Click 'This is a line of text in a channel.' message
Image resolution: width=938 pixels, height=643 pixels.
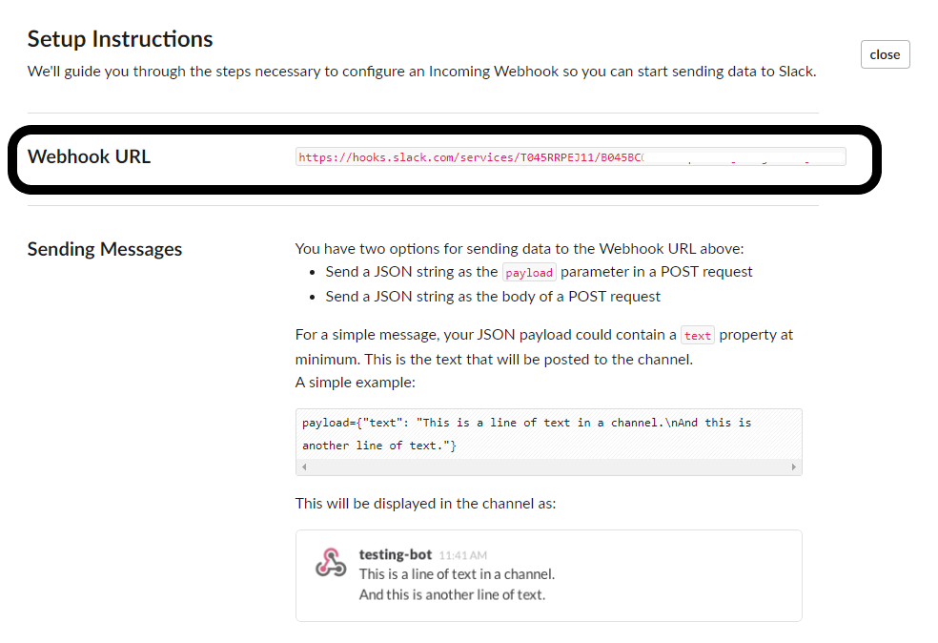(x=457, y=574)
